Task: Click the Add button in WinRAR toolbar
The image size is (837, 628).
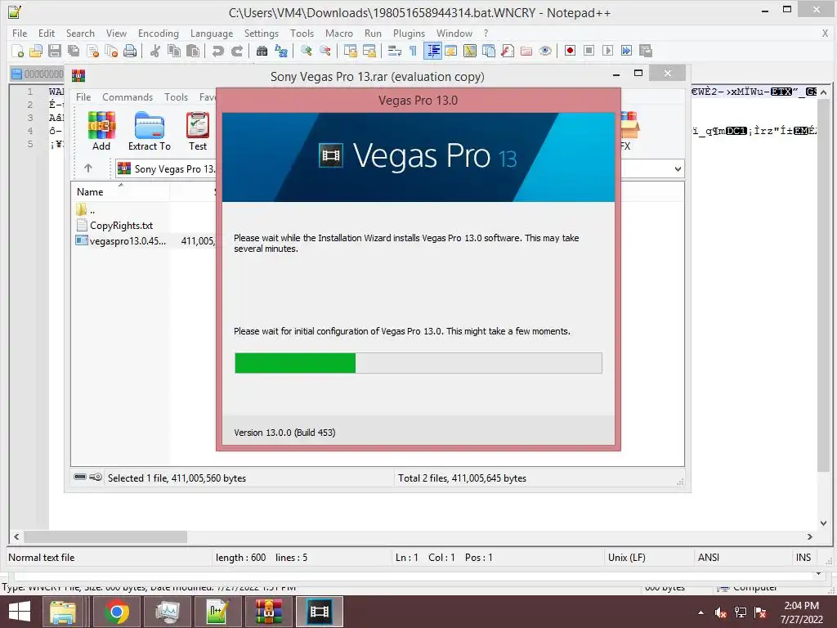Action: point(101,132)
